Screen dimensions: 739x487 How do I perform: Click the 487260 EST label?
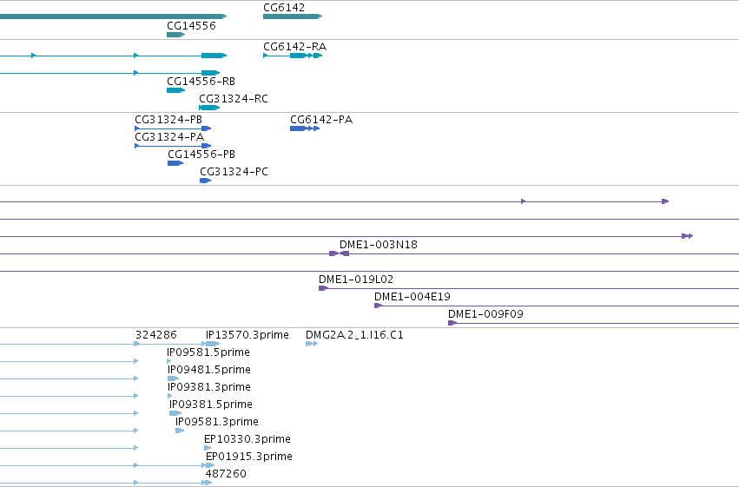click(x=226, y=473)
